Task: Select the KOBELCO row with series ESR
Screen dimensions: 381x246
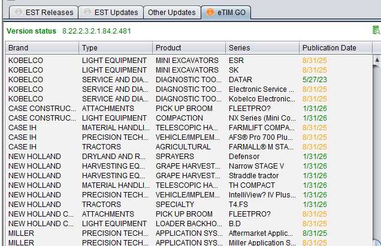Action: coord(189,61)
